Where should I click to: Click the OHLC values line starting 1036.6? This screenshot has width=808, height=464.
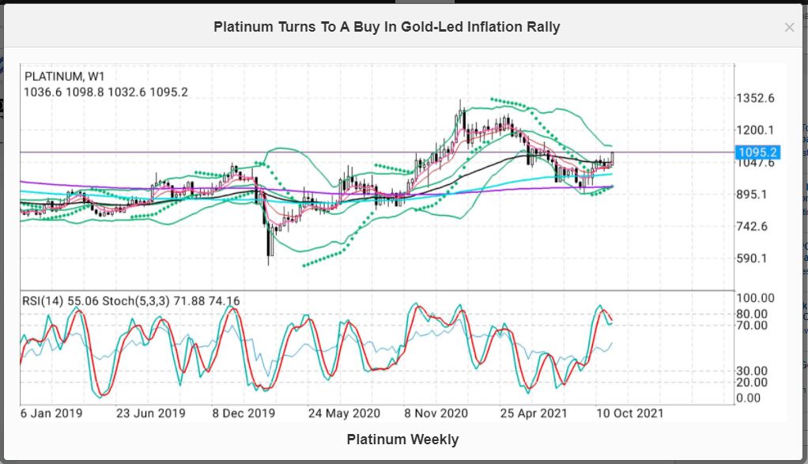[106, 92]
